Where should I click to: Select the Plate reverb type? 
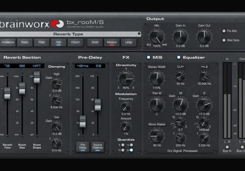click(x=42, y=42)
